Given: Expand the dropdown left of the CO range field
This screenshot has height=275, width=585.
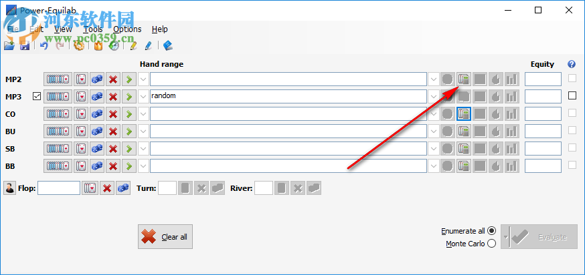Looking at the screenshot, I should 143,114.
